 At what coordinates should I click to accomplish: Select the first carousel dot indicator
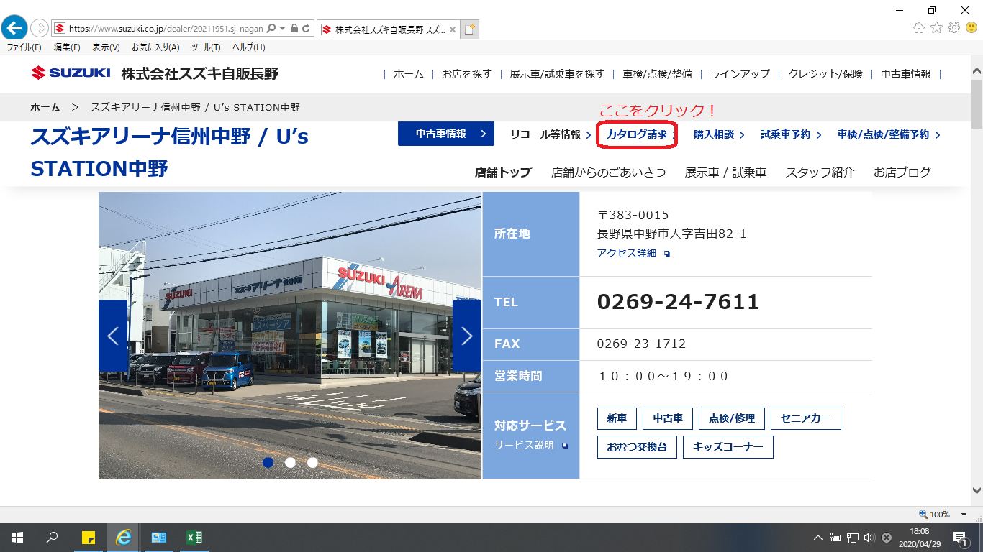pos(268,462)
